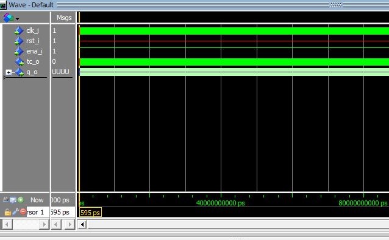Expand the q_o bus signal
Image resolution: width=389 pixels, height=240 pixels.
pos(9,72)
